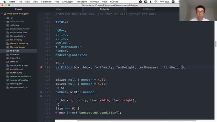
Task: Open .gitignore in the tree
Action: click(15, 25)
